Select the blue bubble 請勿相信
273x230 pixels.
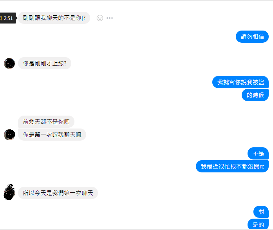click(x=252, y=36)
